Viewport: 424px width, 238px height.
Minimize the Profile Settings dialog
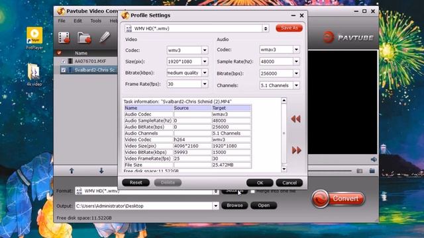(293, 16)
